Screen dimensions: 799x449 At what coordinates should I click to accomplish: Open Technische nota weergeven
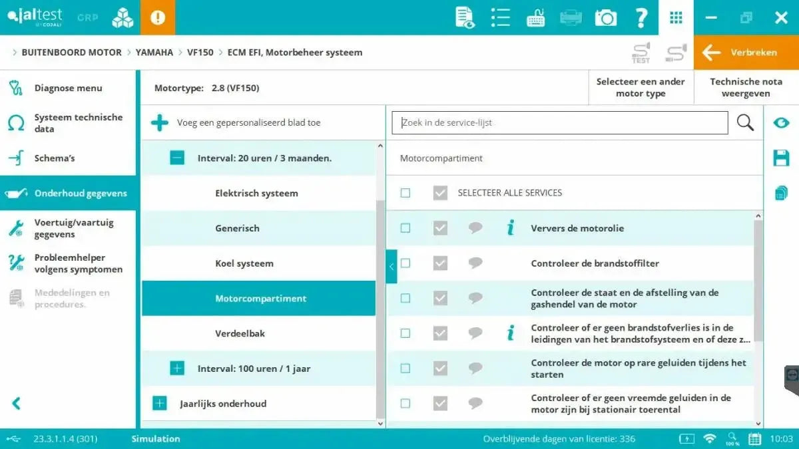746,87
